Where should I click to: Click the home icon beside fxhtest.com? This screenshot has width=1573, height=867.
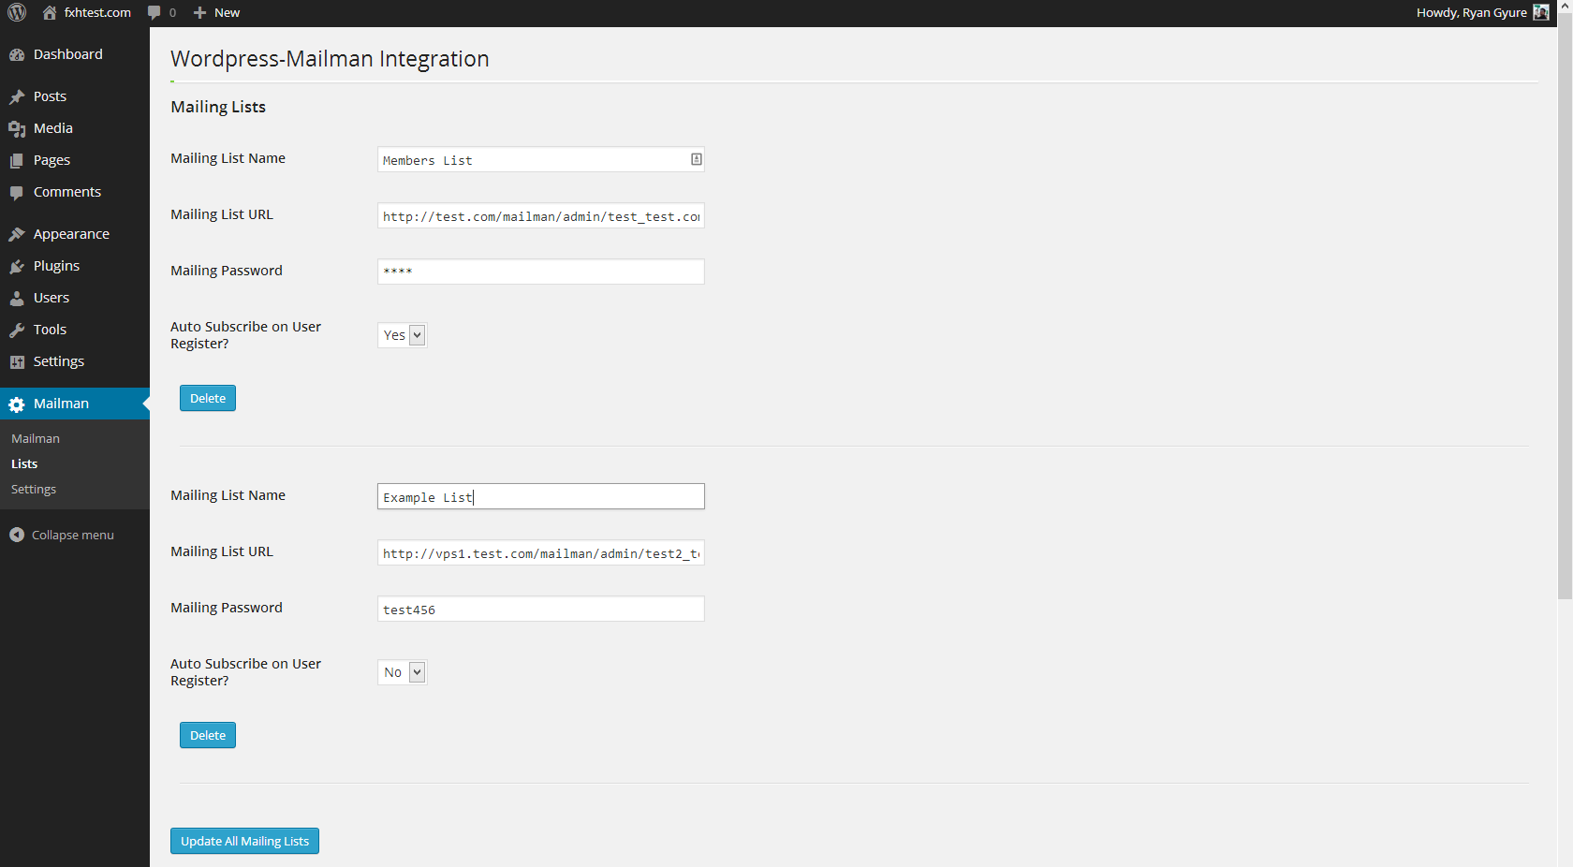point(50,13)
